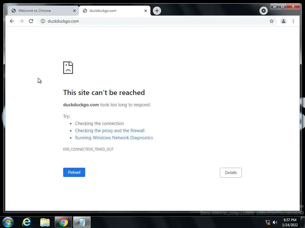Minimize the Chrome window
Image resolution: width=305 pixels, height=228 pixels.
click(274, 7)
